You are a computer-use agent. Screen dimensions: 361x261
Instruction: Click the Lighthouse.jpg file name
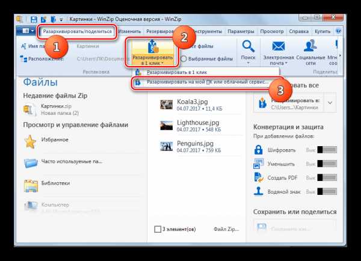[x=198, y=123]
